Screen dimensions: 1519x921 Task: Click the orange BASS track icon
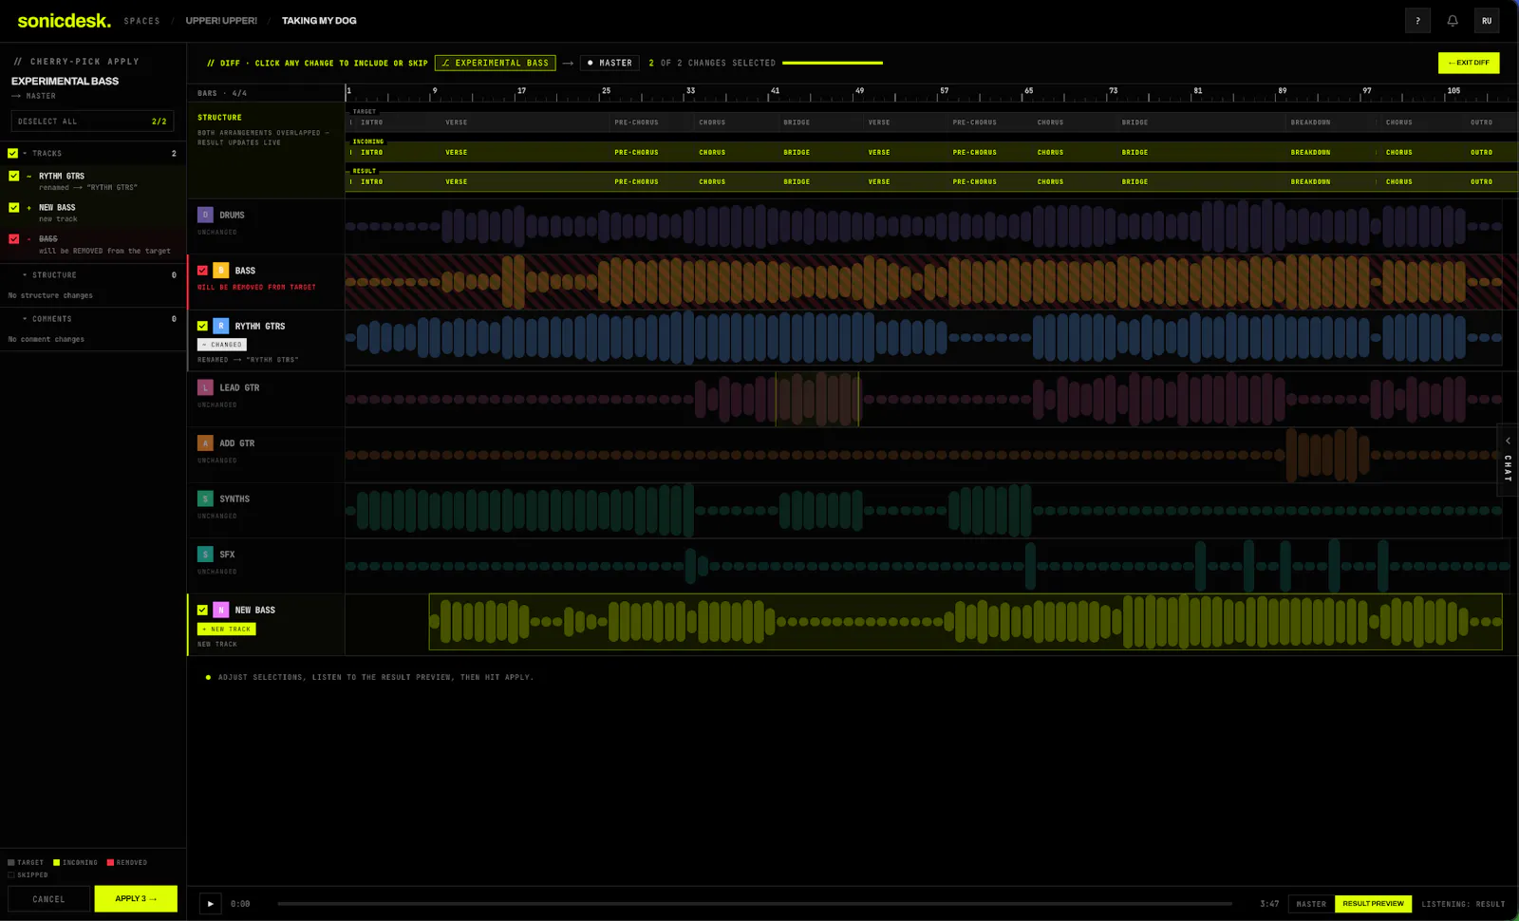220,271
